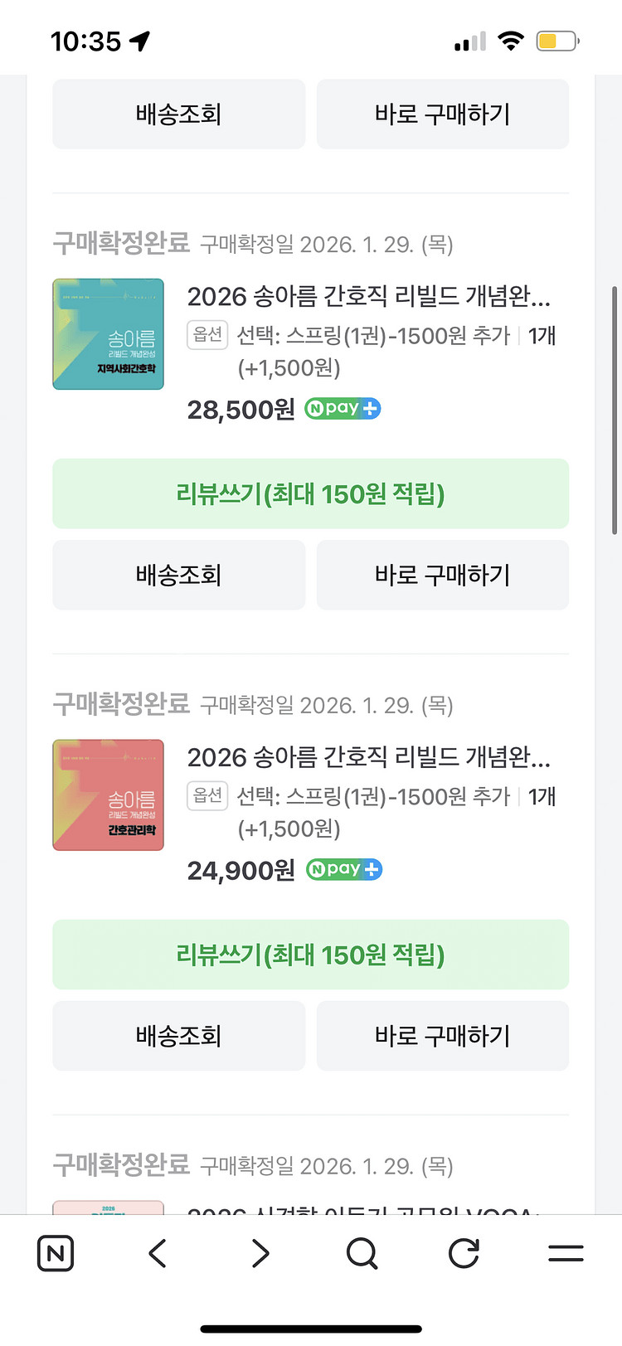The width and height of the screenshot is (622, 1346).
Task: Open the 지역사회간호학 book thumbnail
Action: 109,334
